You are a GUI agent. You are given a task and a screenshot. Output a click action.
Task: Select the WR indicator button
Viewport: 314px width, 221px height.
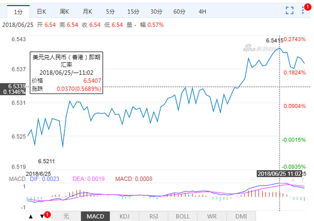coord(212,216)
